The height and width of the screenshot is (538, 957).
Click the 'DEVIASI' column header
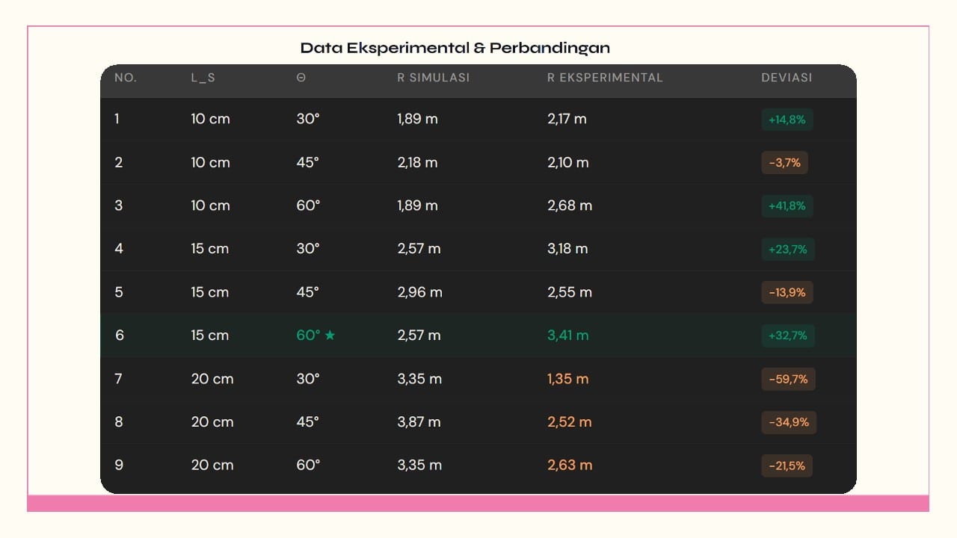pos(787,78)
